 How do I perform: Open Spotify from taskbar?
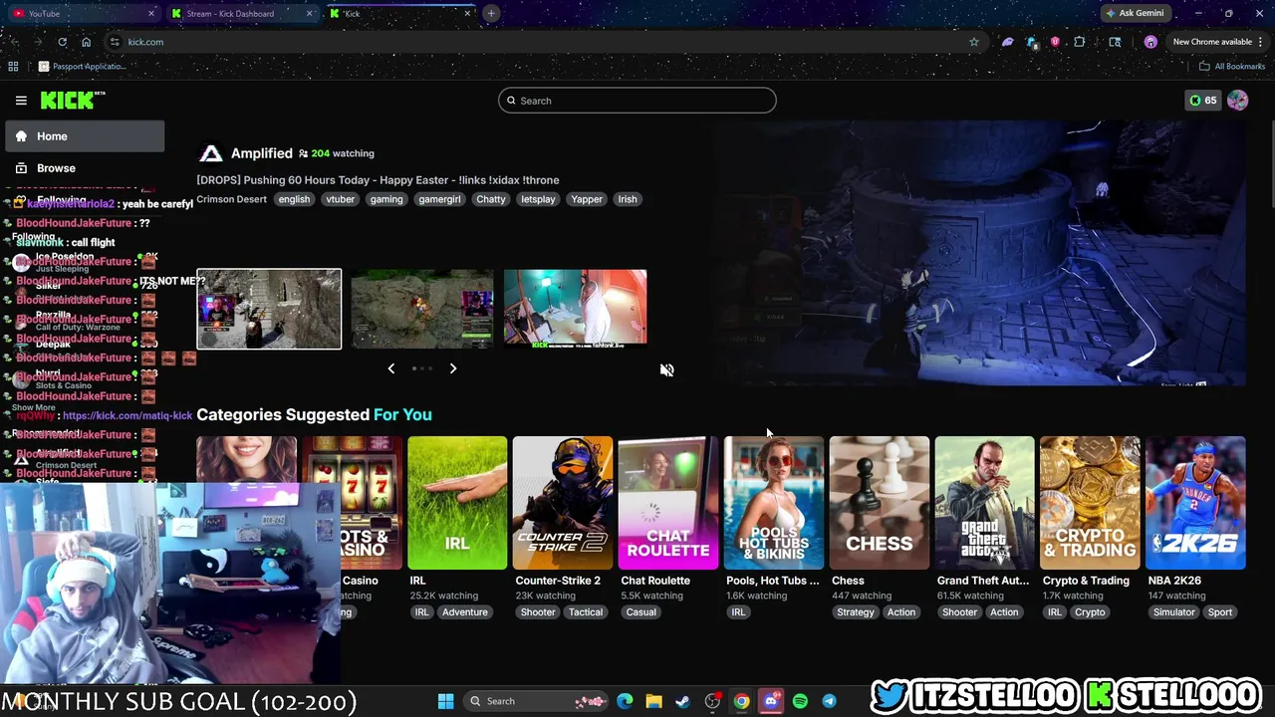[x=800, y=701]
